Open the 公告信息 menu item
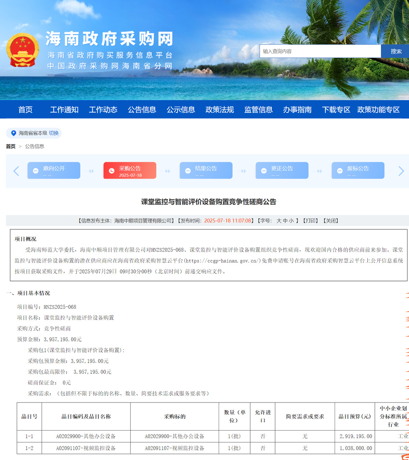 [x=142, y=110]
